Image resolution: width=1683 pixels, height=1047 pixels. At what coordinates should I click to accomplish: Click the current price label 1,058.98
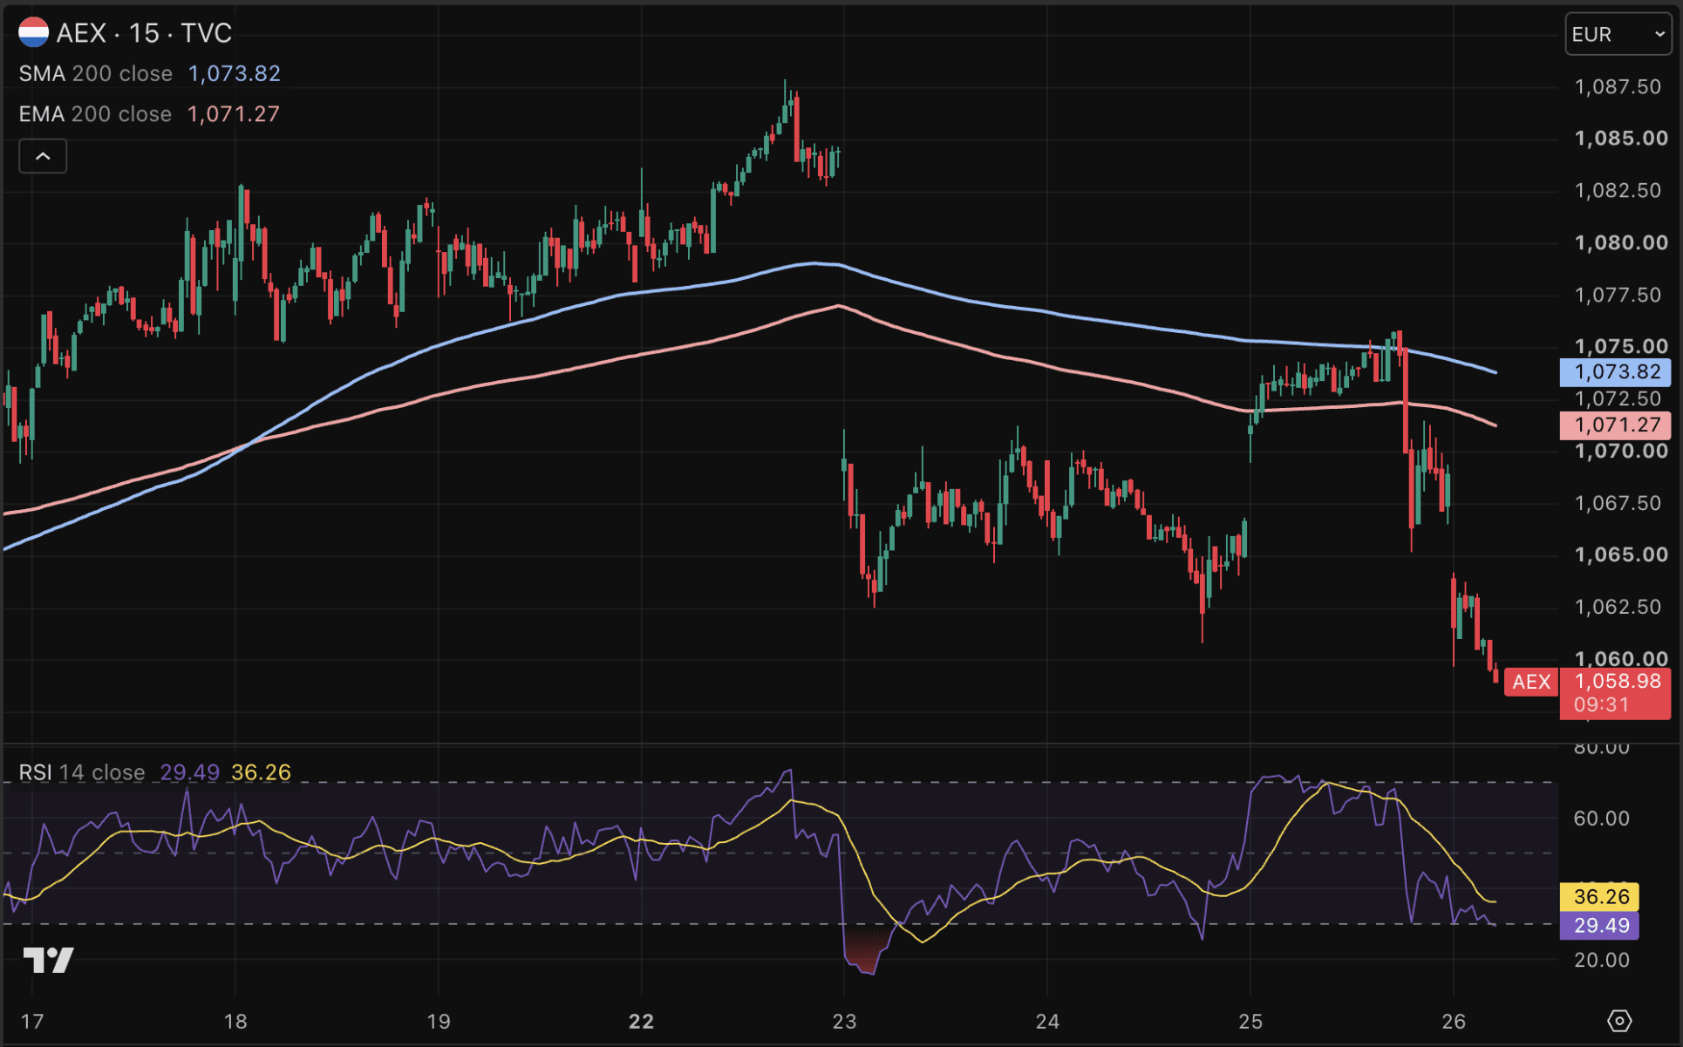pos(1618,681)
